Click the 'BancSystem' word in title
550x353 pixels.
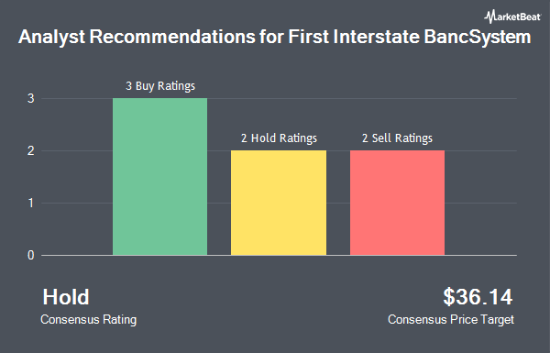point(478,38)
